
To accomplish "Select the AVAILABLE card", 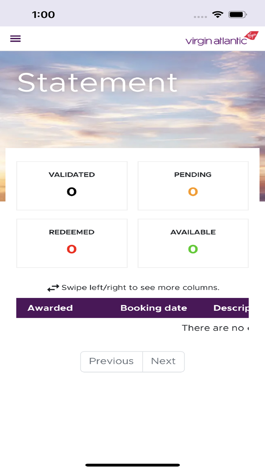I will [x=193, y=243].
